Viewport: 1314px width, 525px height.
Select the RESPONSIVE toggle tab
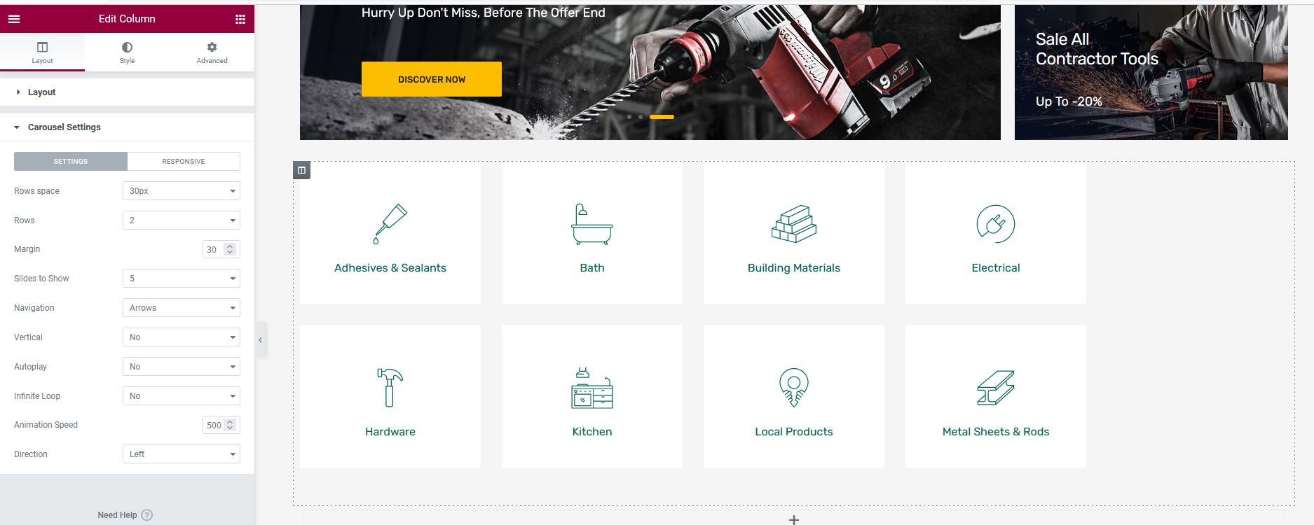pos(184,161)
